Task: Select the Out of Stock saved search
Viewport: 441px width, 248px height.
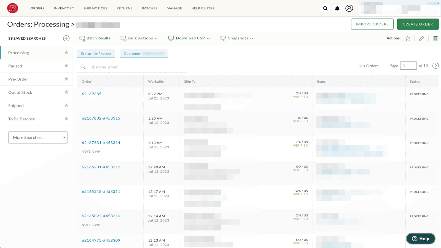Action: (x=36, y=92)
